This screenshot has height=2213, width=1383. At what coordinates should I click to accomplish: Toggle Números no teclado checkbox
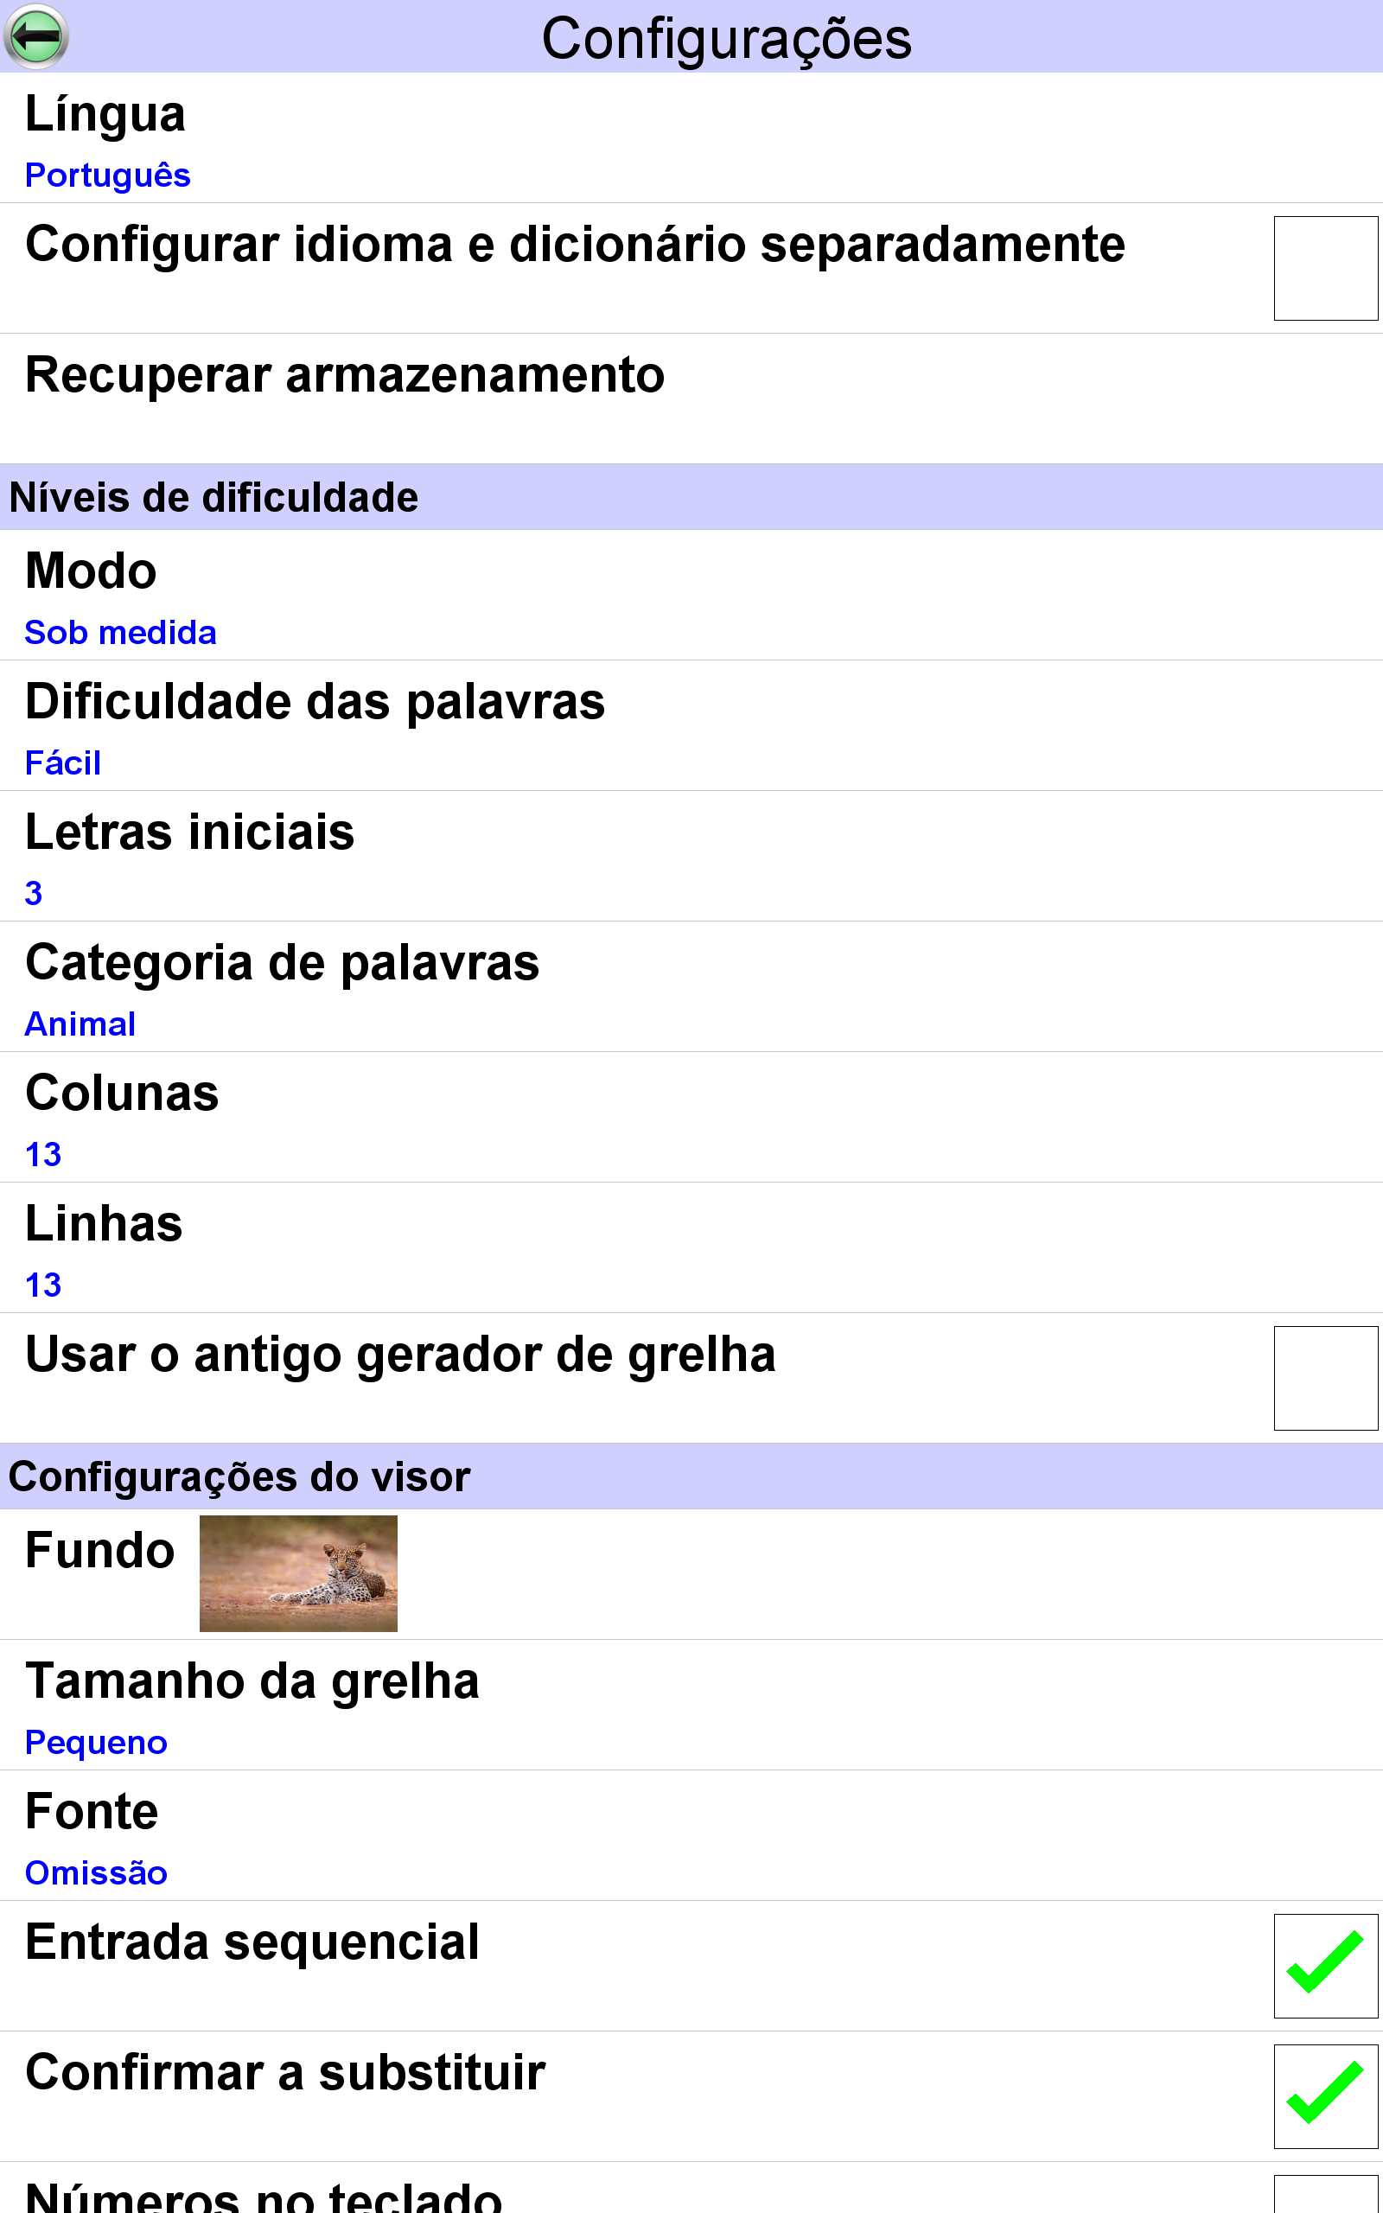[x=1325, y=2195]
